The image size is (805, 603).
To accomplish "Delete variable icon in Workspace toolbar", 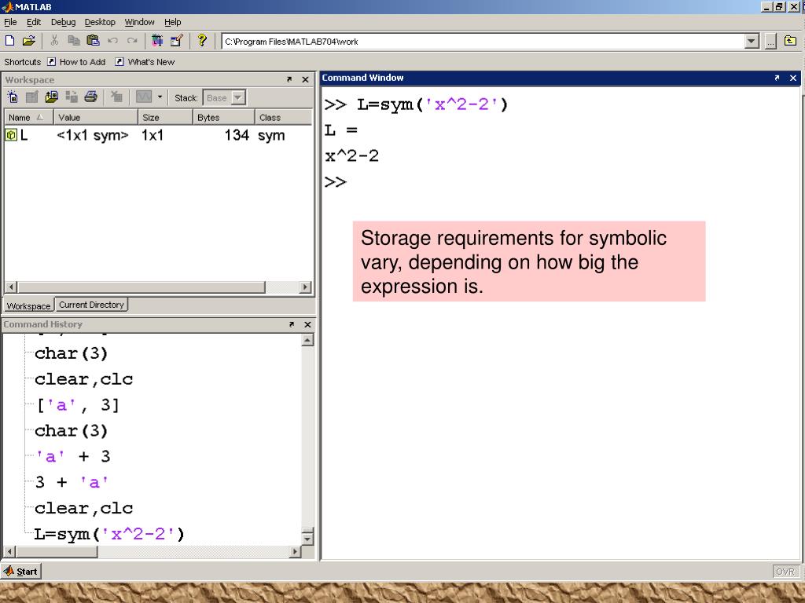I will pyautogui.click(x=116, y=97).
